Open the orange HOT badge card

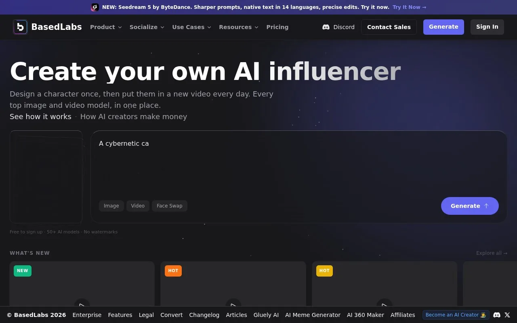coord(233,285)
